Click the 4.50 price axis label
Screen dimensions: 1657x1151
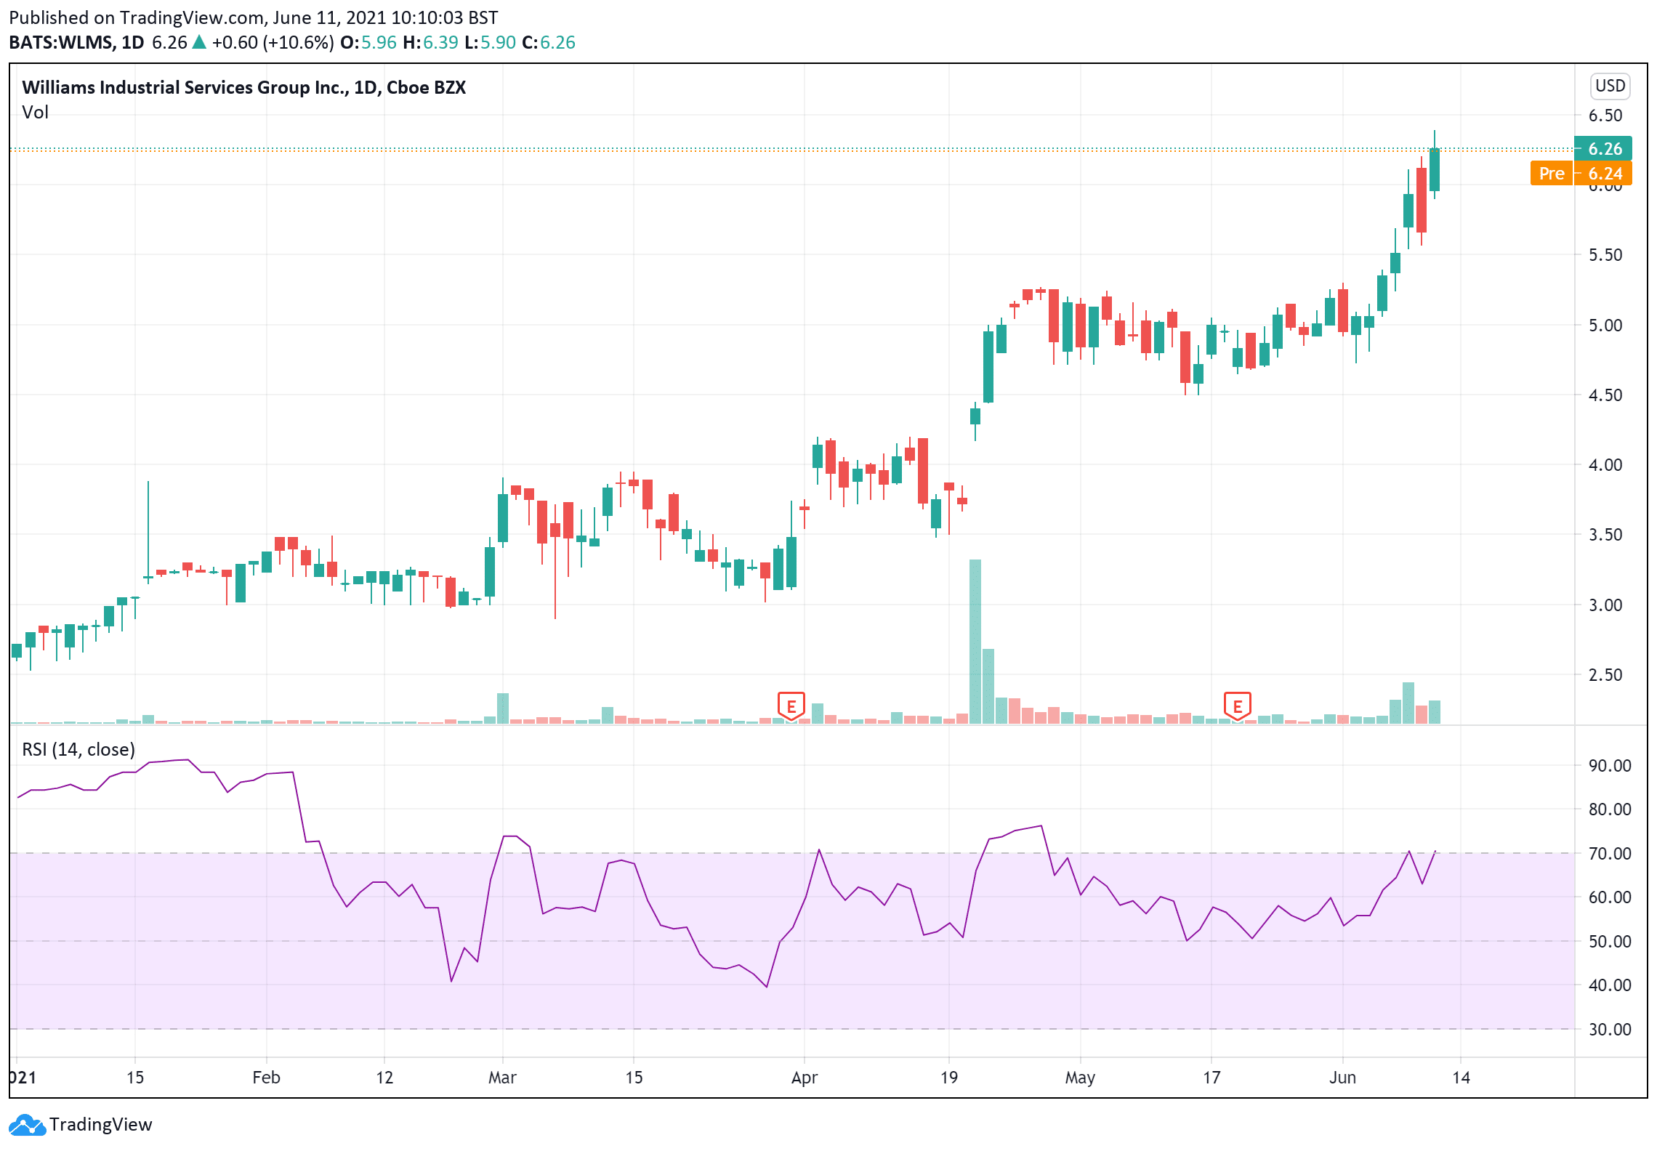tap(1605, 395)
